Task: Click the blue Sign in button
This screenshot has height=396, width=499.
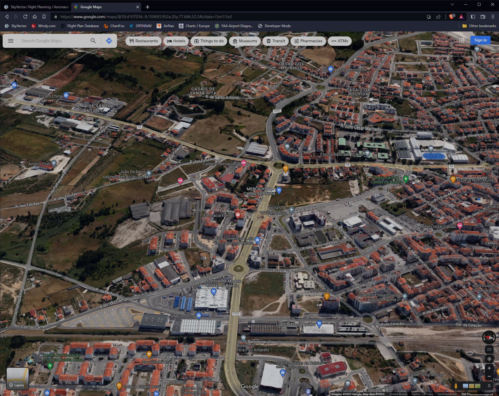Action: click(480, 40)
